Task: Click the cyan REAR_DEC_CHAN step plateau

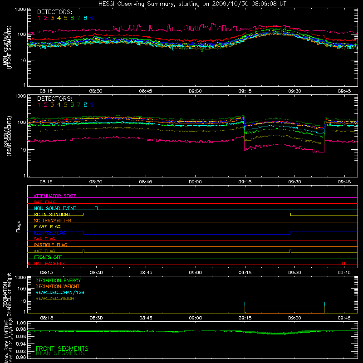Action: (x=285, y=302)
